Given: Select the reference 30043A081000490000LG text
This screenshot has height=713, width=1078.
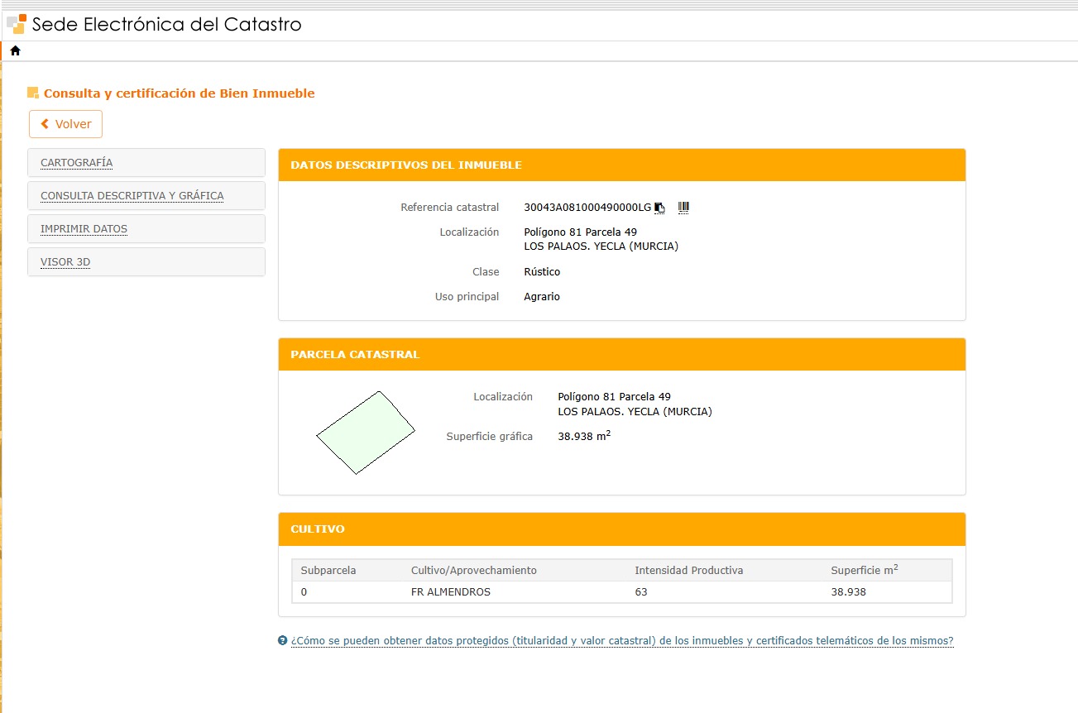Looking at the screenshot, I should click(x=587, y=208).
